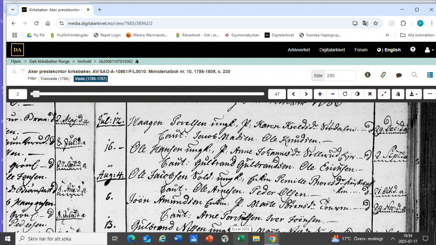
Task: Click the page navigation slider handle
Action: [36, 94]
